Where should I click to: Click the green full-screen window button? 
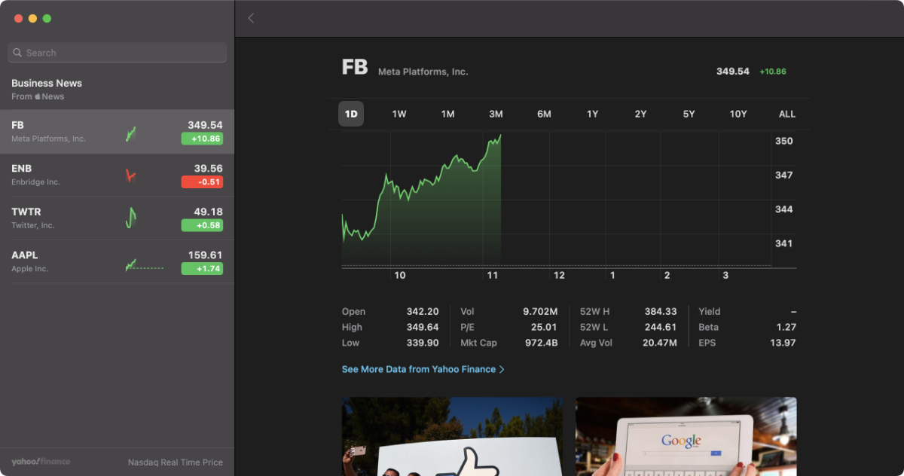coord(47,18)
